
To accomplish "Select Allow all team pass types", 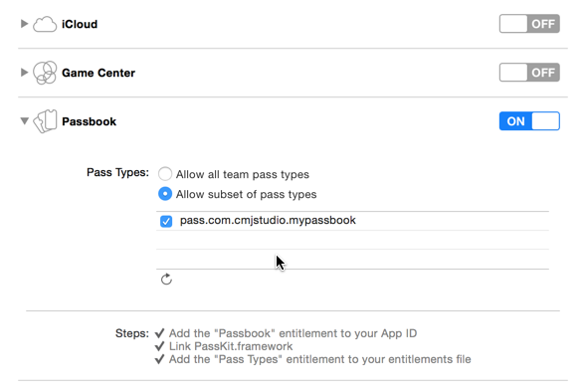I will click(x=165, y=174).
